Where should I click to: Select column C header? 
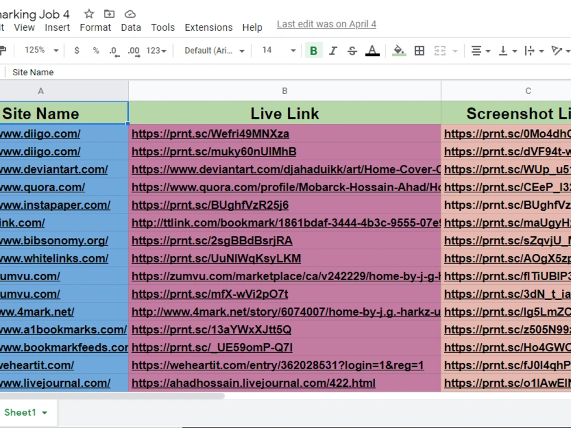pyautogui.click(x=506, y=91)
